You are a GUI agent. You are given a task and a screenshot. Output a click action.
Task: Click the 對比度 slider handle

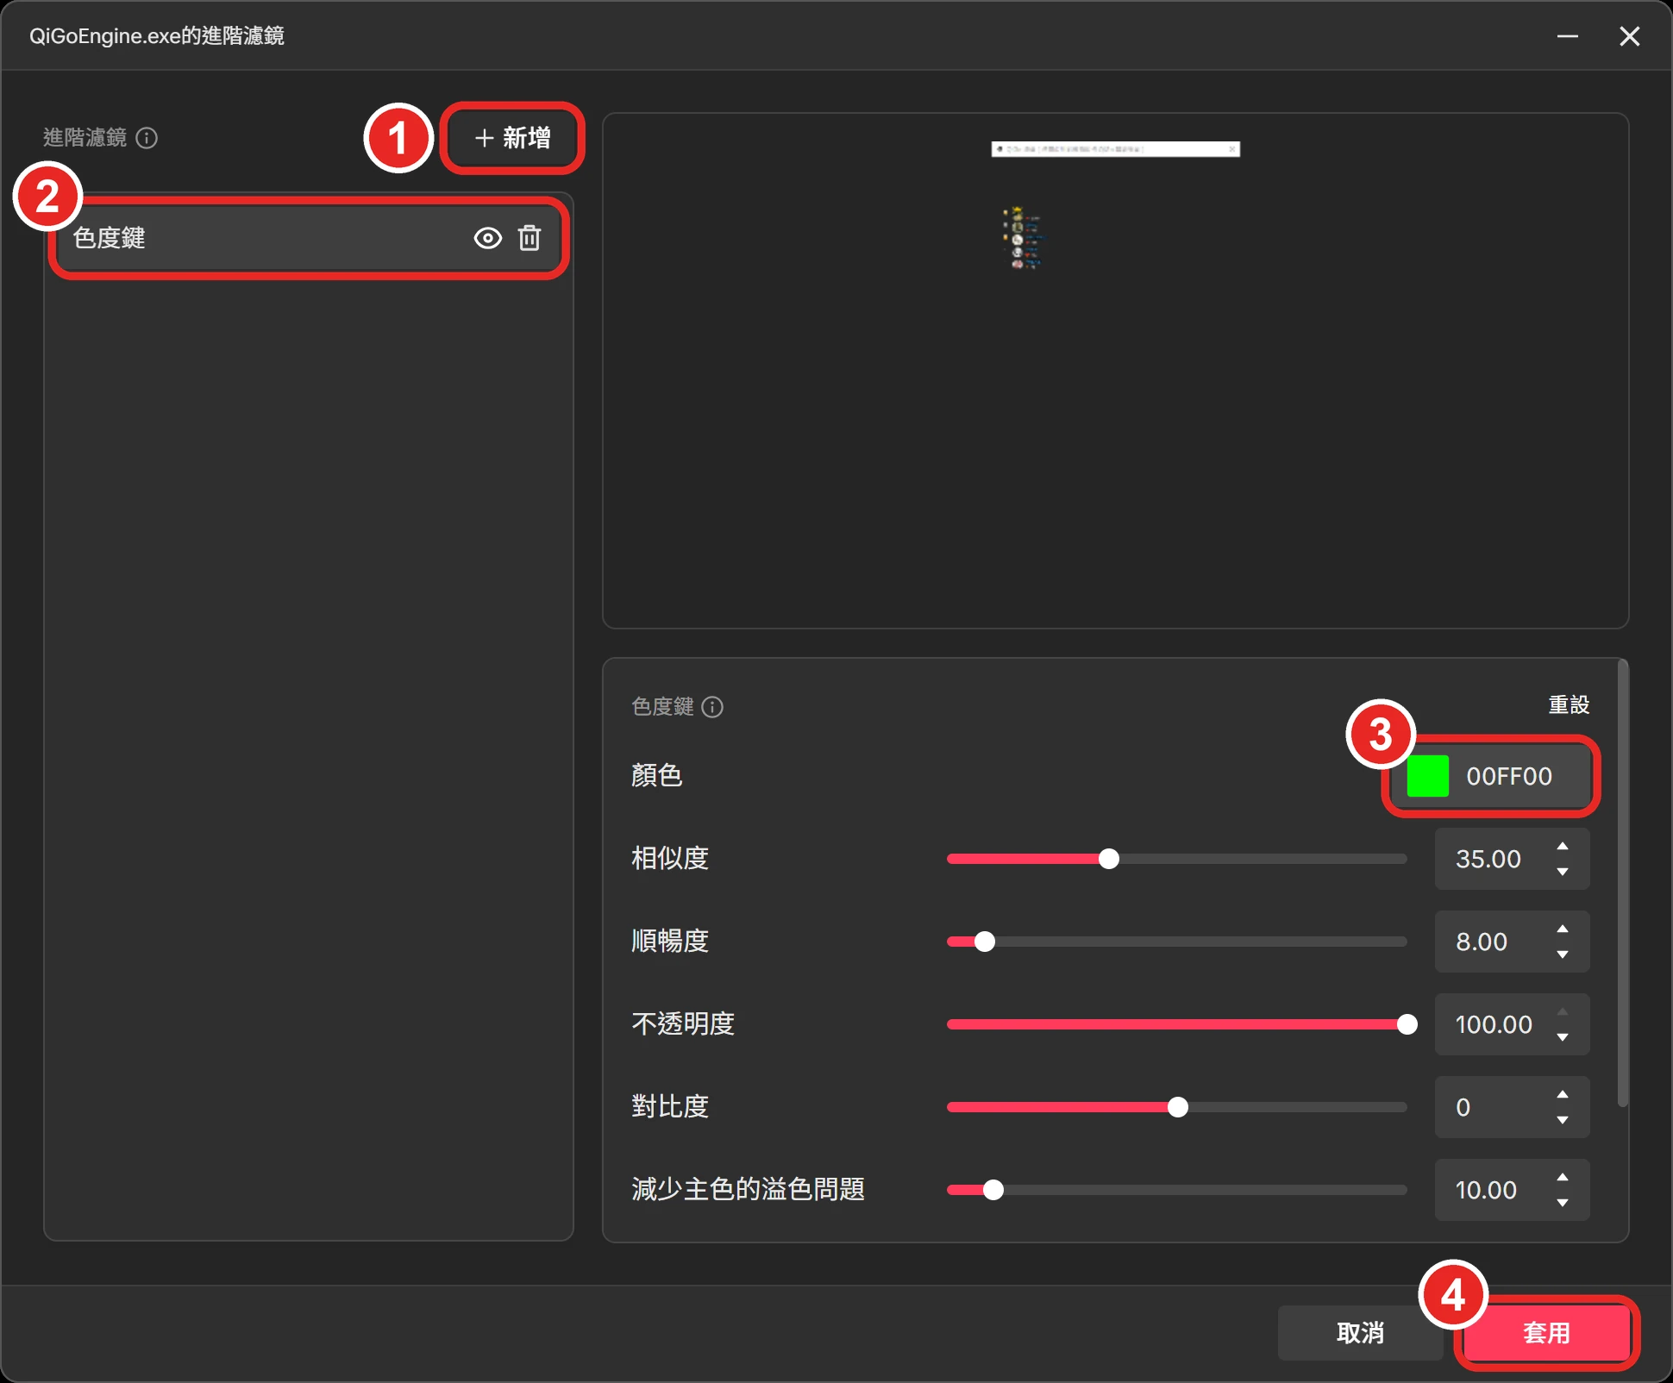click(1177, 1107)
